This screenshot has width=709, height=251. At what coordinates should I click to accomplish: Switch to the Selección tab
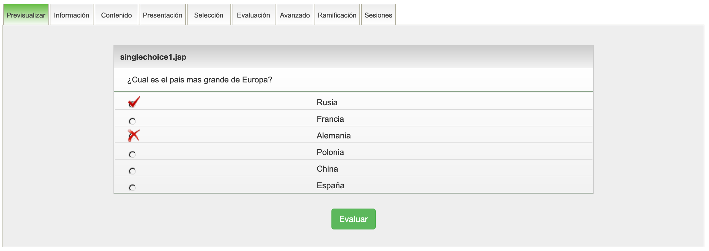click(x=208, y=15)
